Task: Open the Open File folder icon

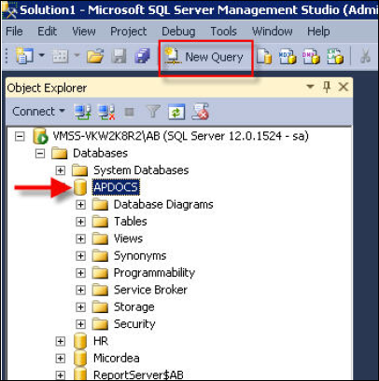Action: coord(95,57)
